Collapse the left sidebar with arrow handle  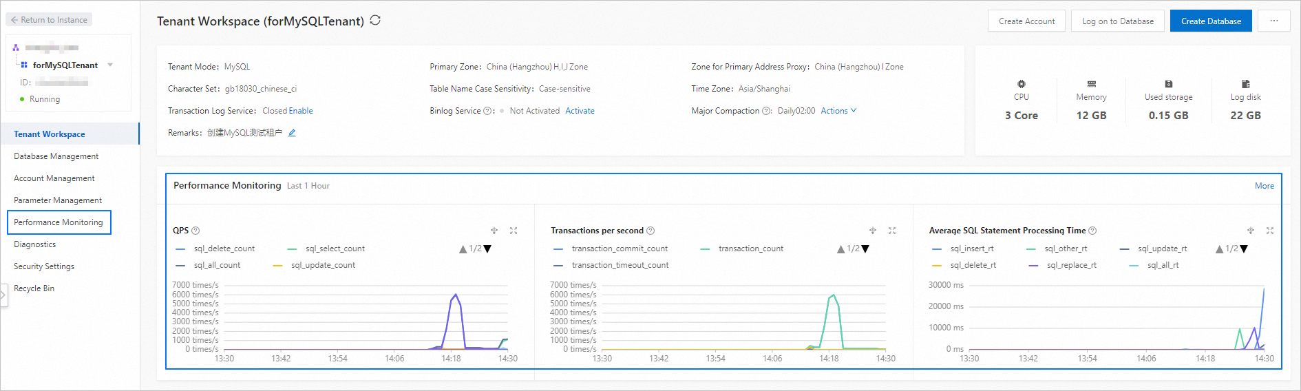point(3,295)
